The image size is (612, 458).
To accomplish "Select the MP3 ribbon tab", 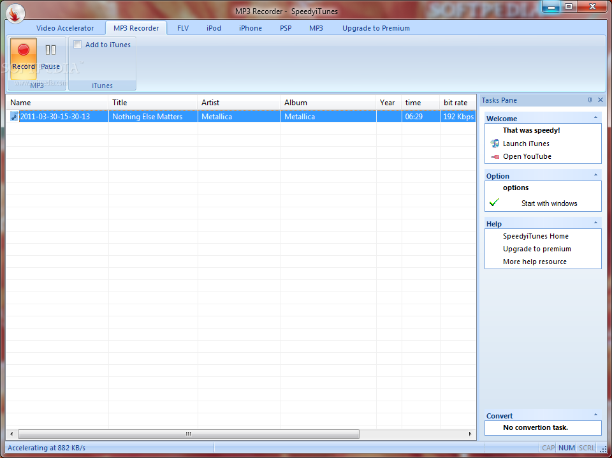I will coord(316,28).
